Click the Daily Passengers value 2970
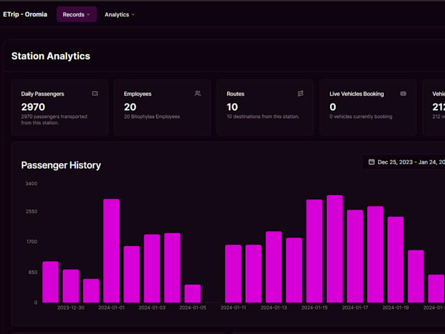This screenshot has width=445, height=334. click(x=33, y=107)
